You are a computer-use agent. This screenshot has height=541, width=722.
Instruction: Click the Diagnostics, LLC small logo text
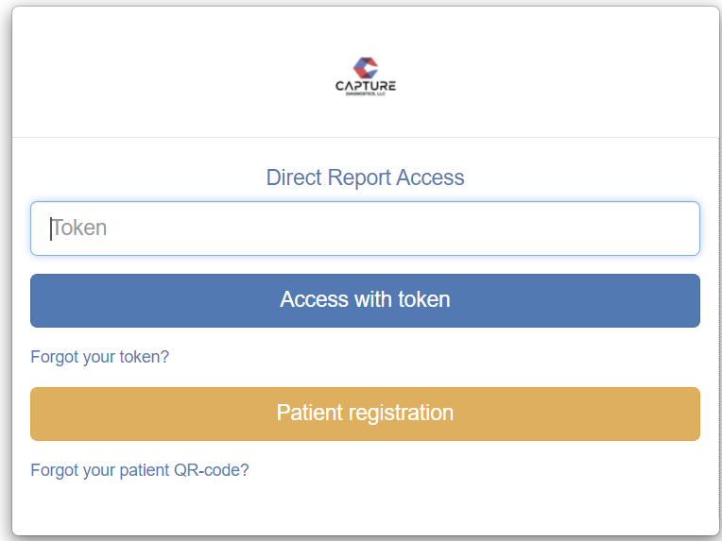point(366,93)
